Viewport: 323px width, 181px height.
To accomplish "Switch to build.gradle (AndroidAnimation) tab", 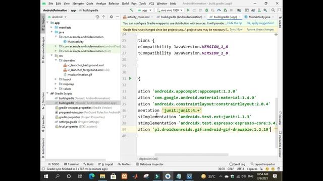I will click(x=181, y=17).
